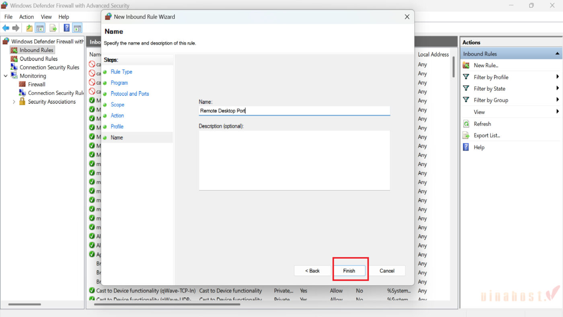Screen dimensions: 563x317
Task: Click the Name field containing Remote Desktop Port
Action: 294,111
